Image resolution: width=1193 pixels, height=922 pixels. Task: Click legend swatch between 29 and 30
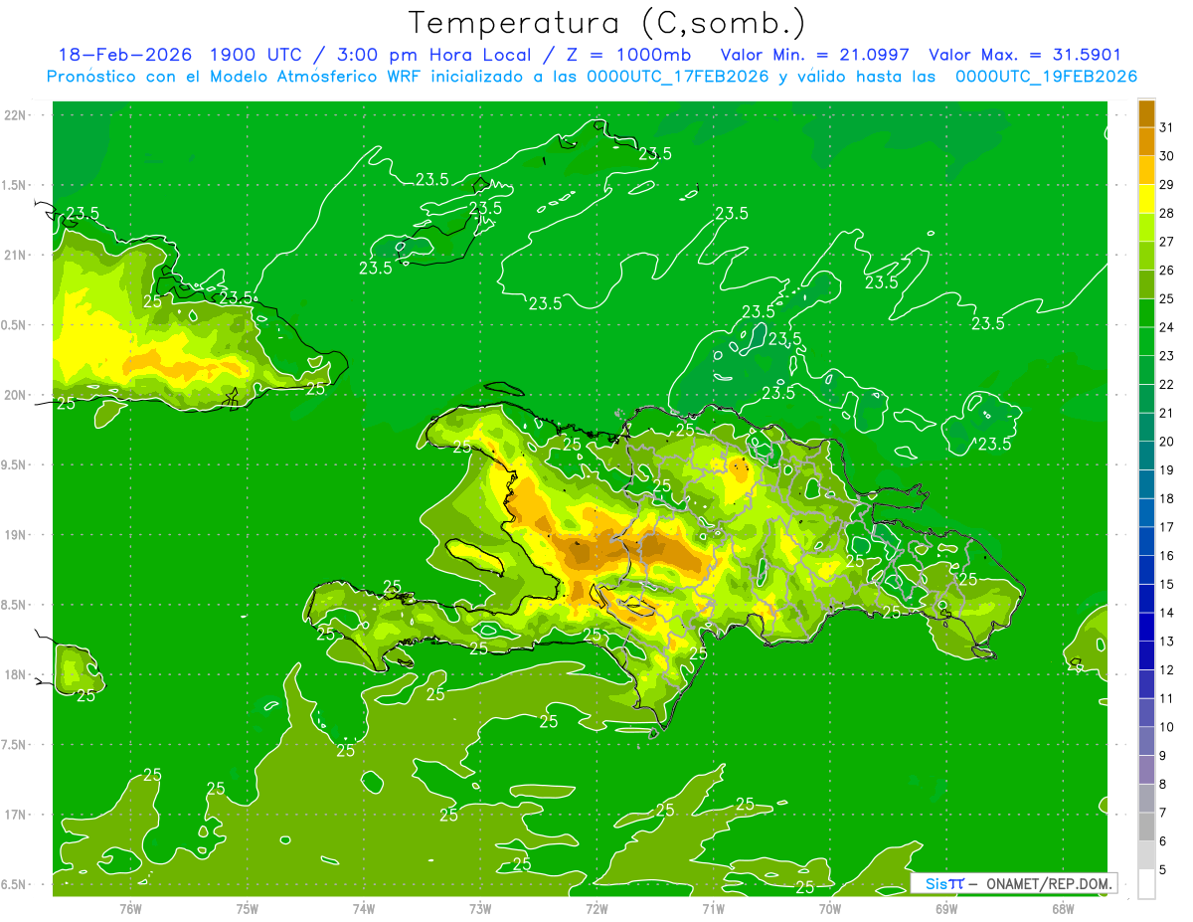(x=1146, y=170)
